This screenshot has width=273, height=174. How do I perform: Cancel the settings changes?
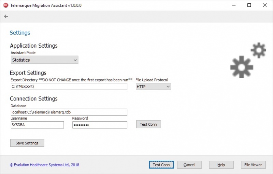click(x=189, y=165)
